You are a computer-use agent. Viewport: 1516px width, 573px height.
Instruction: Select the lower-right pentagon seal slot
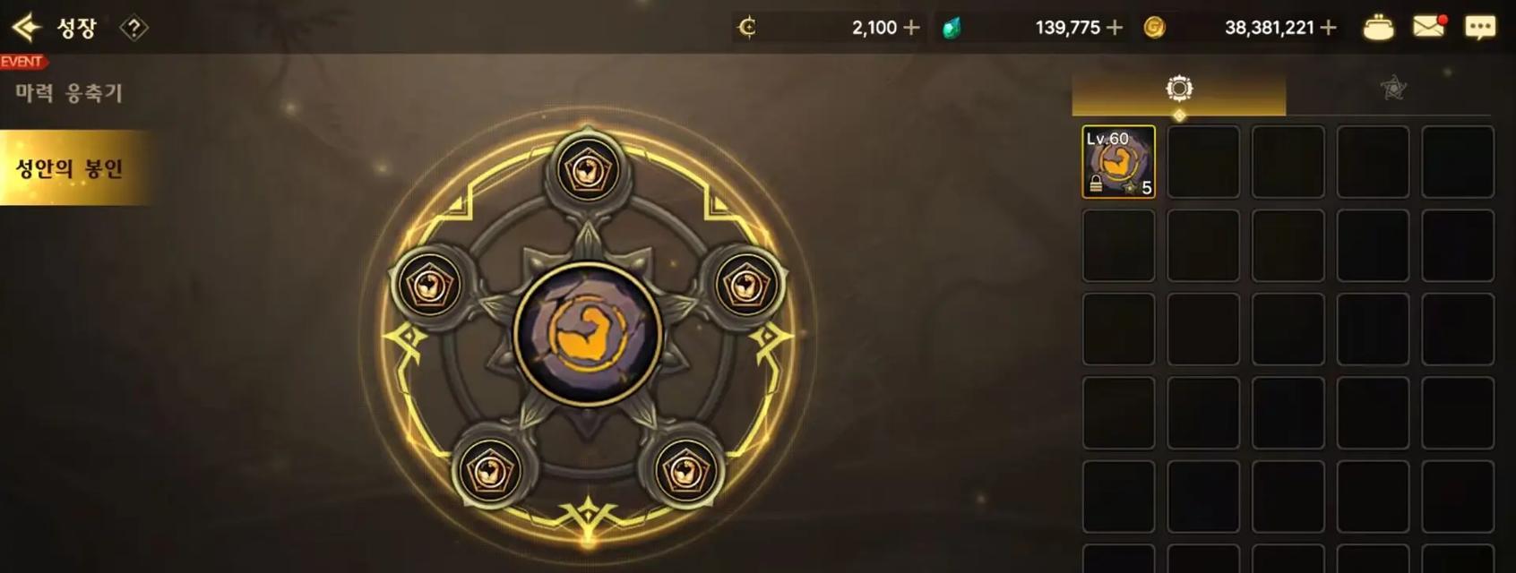[x=685, y=470]
